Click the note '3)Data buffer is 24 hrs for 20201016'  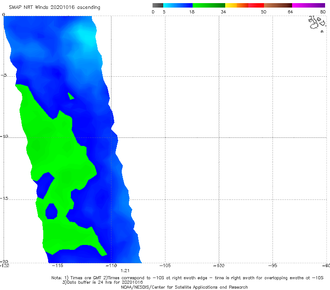tap(103, 282)
